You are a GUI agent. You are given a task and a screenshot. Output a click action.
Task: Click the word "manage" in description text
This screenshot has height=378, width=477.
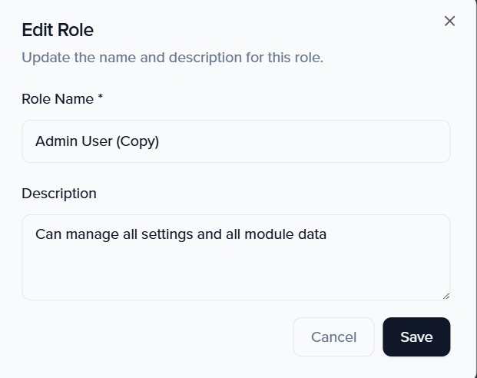click(x=89, y=234)
